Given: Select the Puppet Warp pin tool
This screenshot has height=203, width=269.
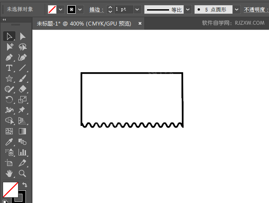Looking at the screenshot, I should [x=22, y=110].
